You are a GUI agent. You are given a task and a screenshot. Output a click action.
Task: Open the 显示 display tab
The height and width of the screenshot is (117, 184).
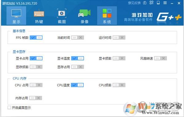(16, 16)
